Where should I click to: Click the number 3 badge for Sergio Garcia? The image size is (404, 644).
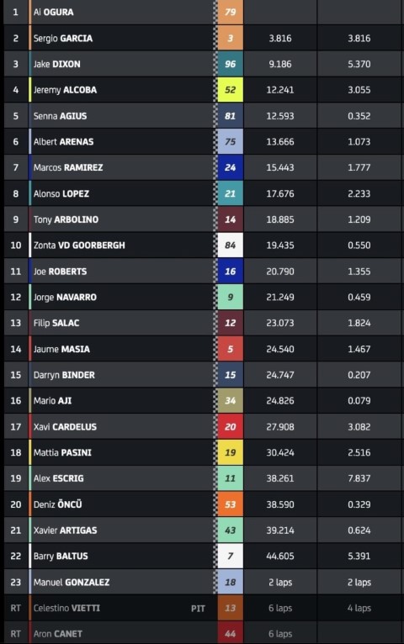tap(230, 38)
